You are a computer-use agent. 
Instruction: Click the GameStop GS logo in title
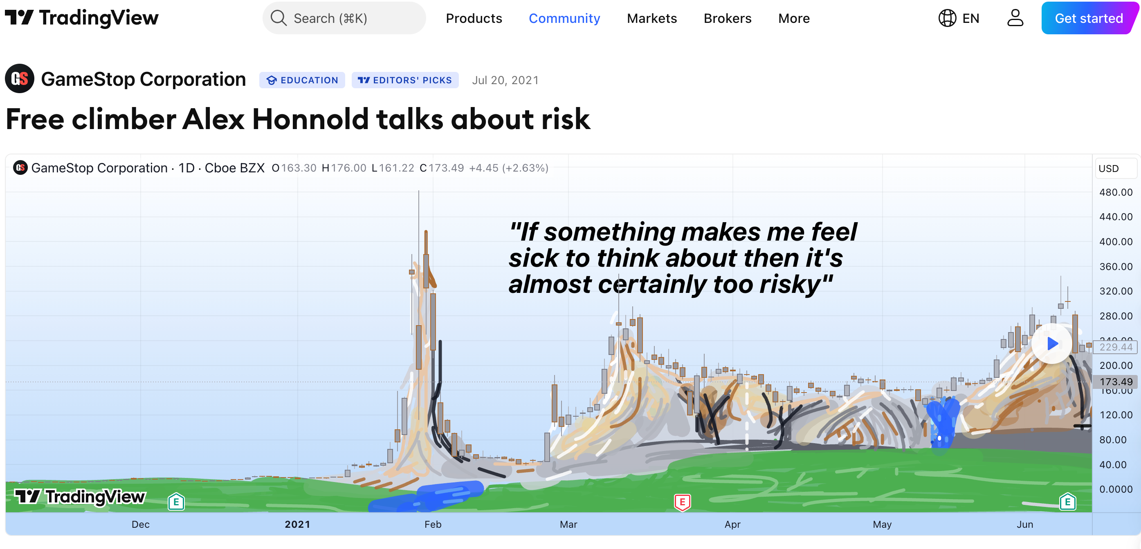pyautogui.click(x=20, y=79)
